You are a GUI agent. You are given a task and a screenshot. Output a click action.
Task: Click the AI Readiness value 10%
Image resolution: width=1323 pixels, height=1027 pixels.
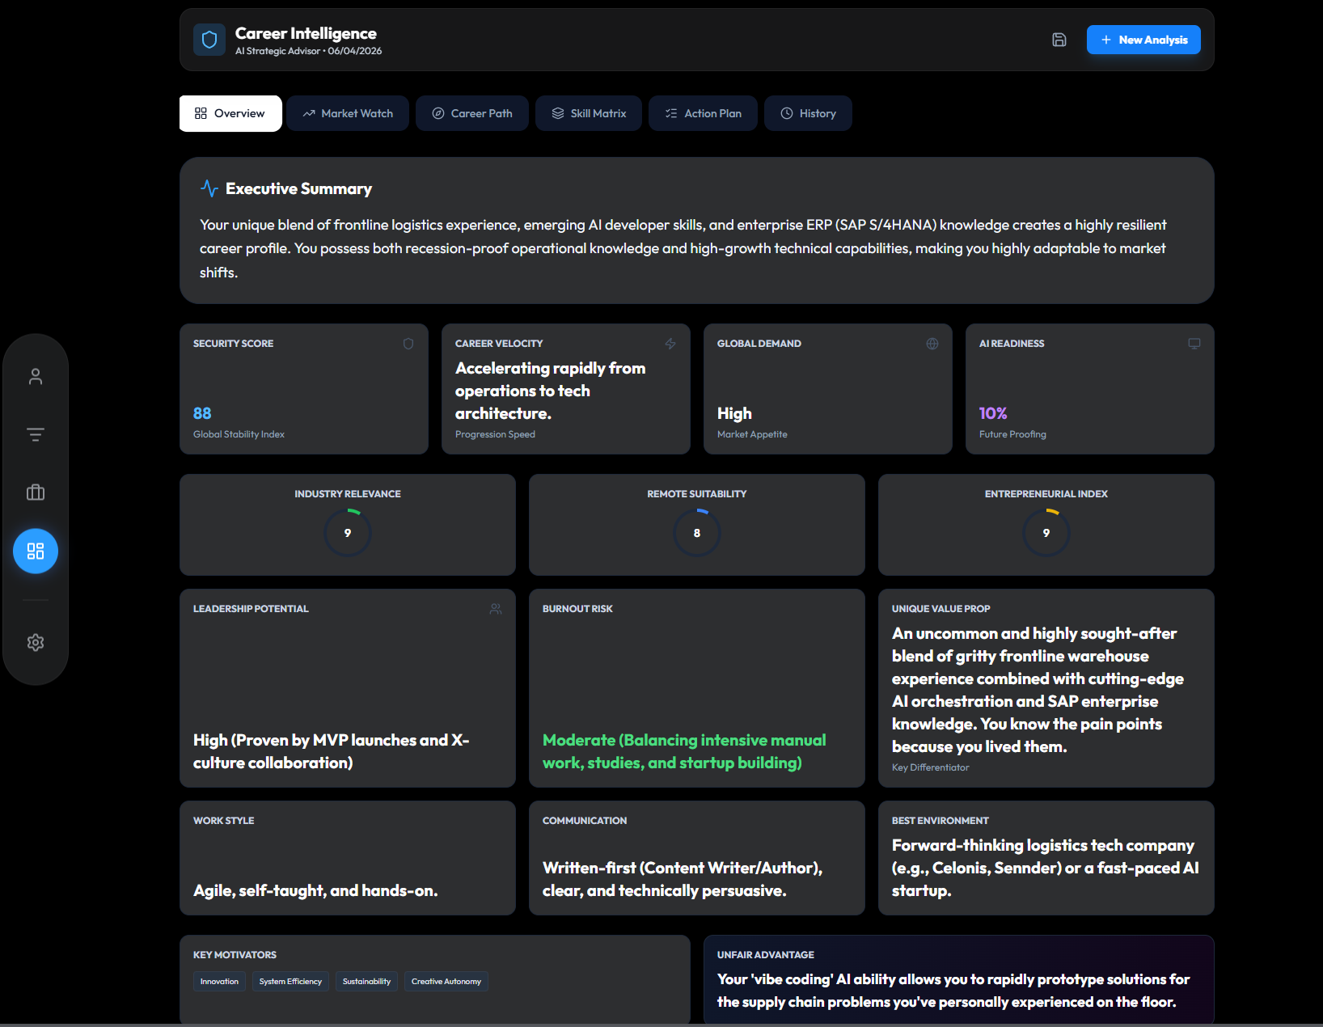pos(993,413)
